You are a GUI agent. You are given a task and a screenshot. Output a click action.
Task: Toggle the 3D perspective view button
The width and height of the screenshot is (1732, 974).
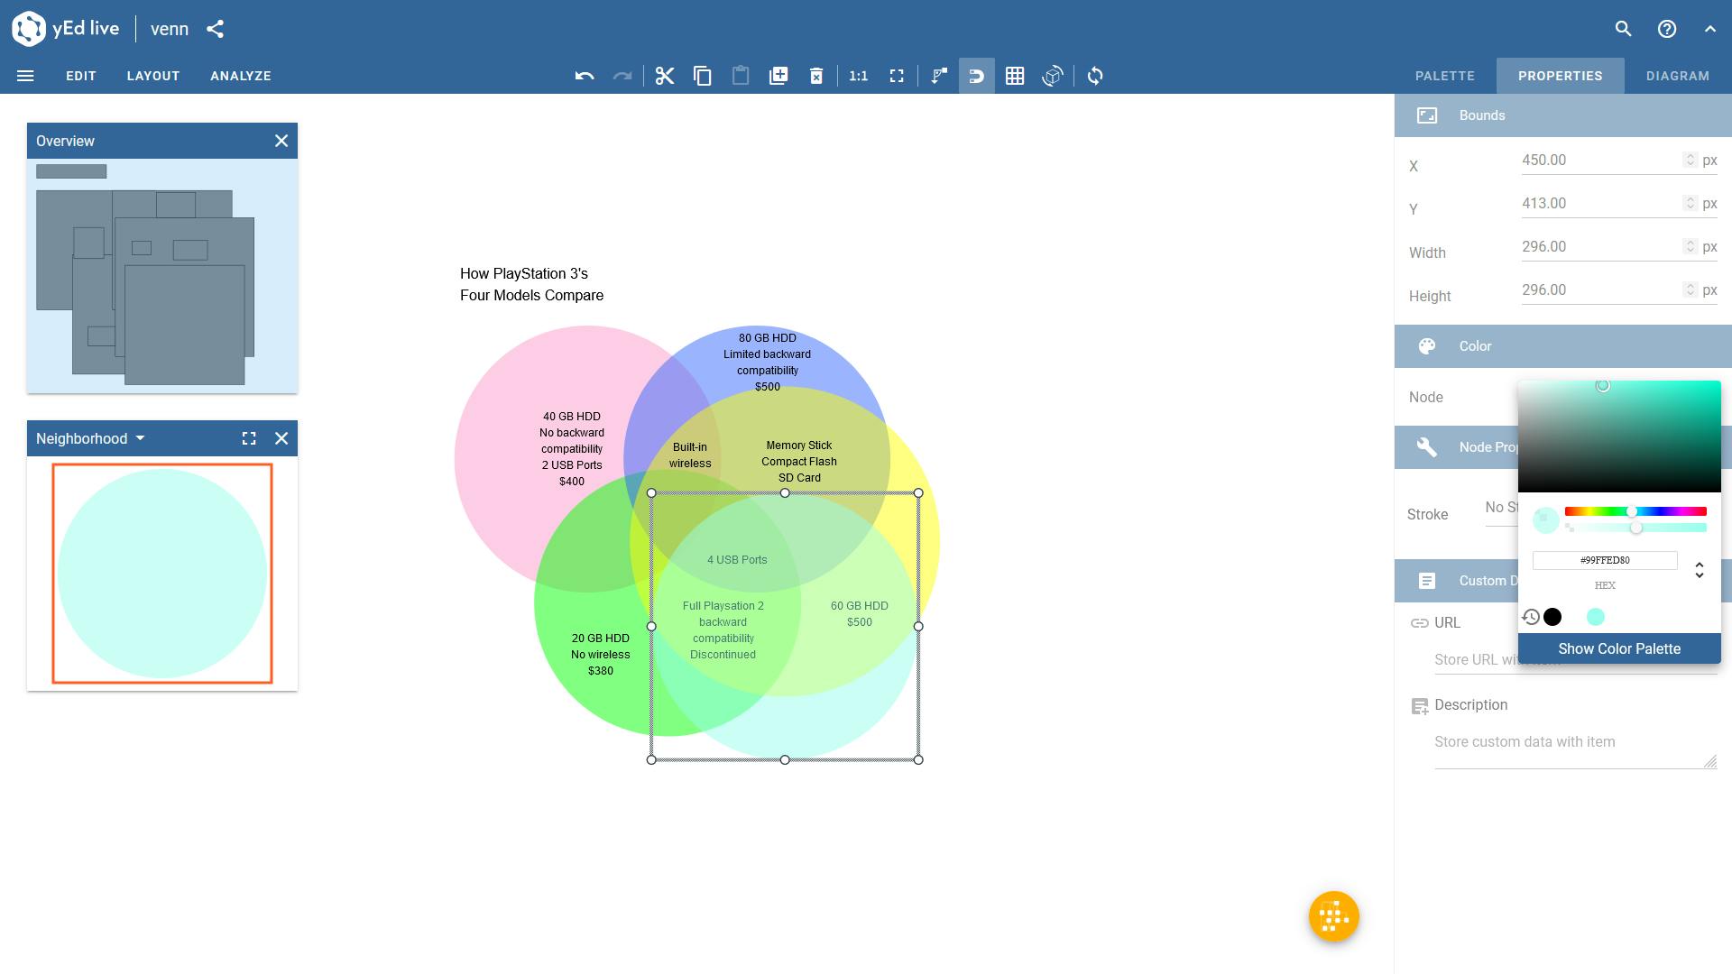(1053, 76)
